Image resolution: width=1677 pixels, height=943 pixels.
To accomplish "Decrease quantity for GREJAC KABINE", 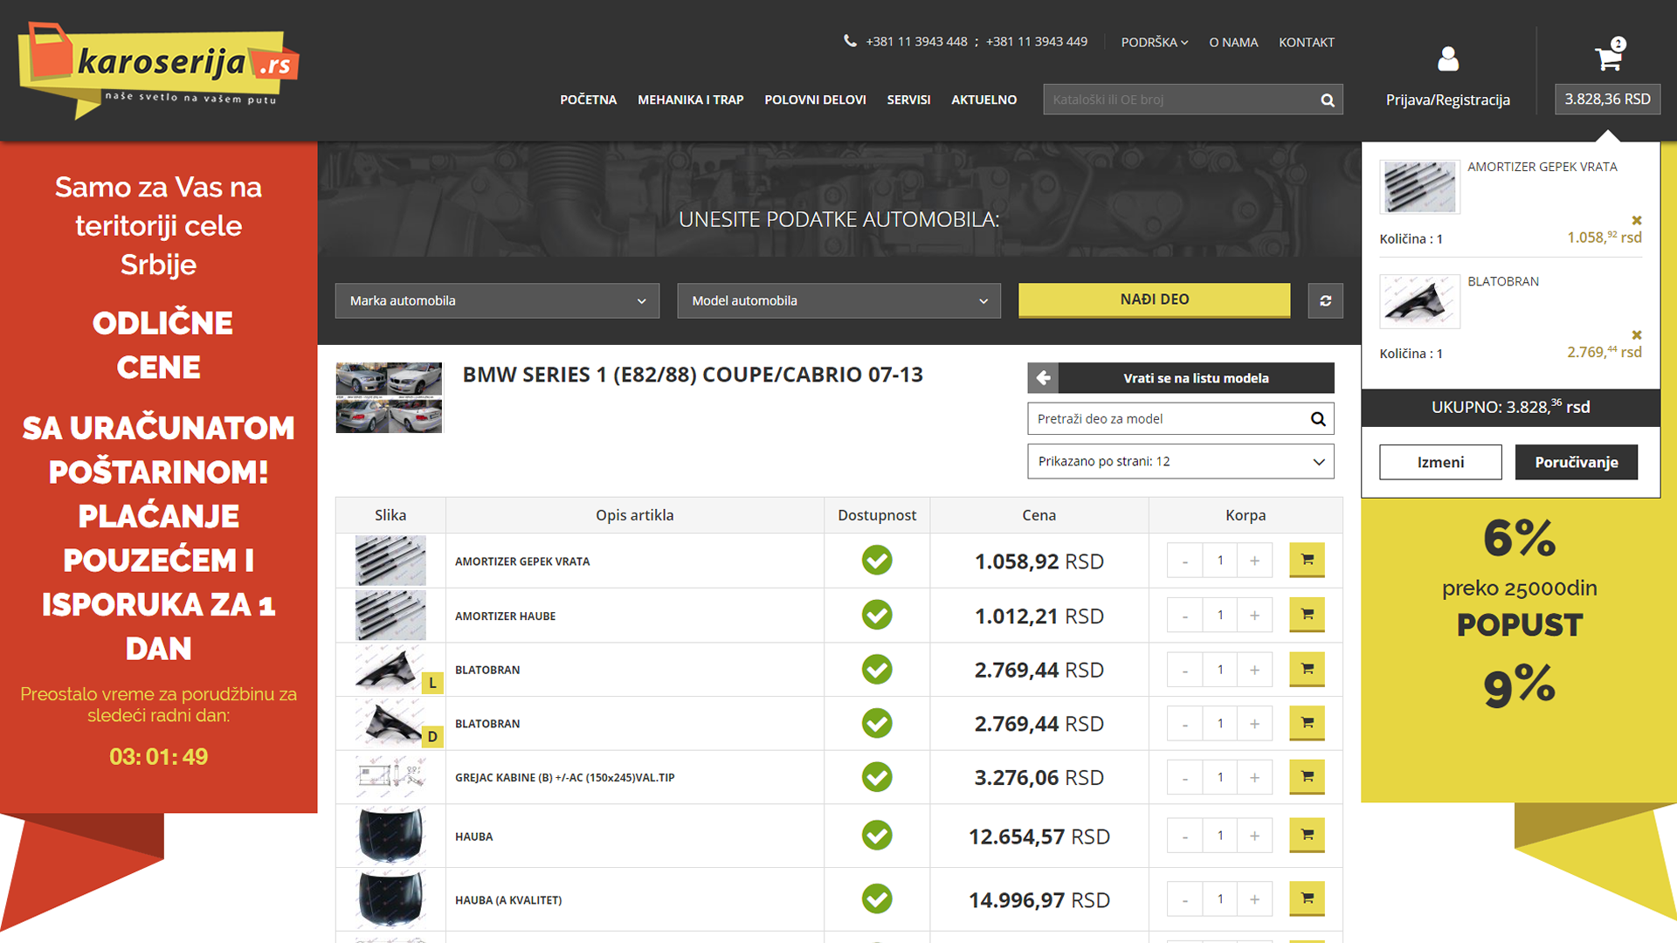I will pyautogui.click(x=1184, y=777).
